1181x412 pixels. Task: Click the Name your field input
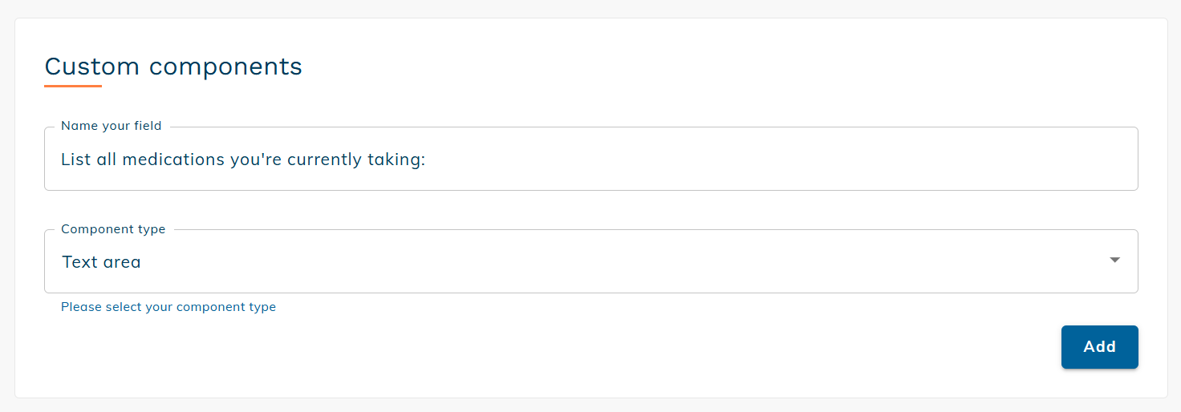coord(590,160)
